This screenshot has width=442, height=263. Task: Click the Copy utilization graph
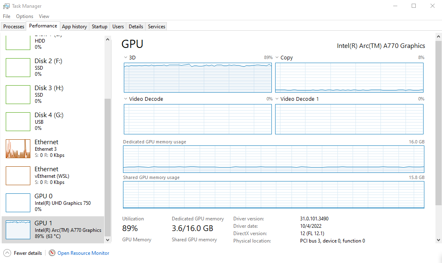click(x=349, y=78)
